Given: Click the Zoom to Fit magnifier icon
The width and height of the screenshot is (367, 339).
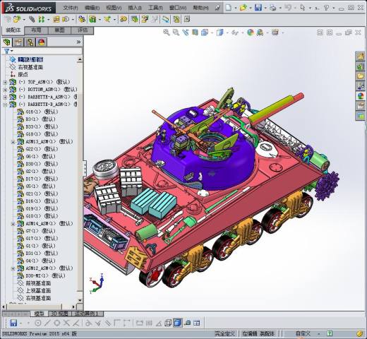Looking at the screenshot, I should point(167,32).
